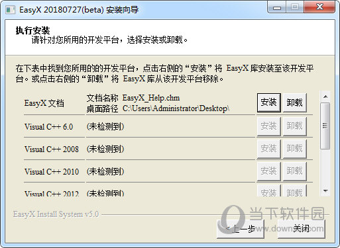Click disabled 卸载 button for Visual C++ 6.0
The height and width of the screenshot is (248, 340).
[x=295, y=126]
